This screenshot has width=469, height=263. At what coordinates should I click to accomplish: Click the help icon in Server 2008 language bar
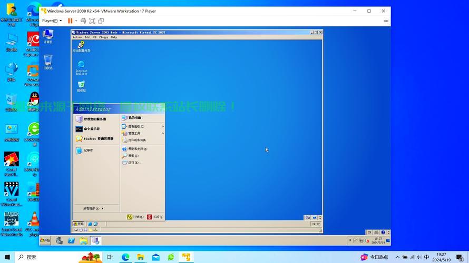pos(383,232)
